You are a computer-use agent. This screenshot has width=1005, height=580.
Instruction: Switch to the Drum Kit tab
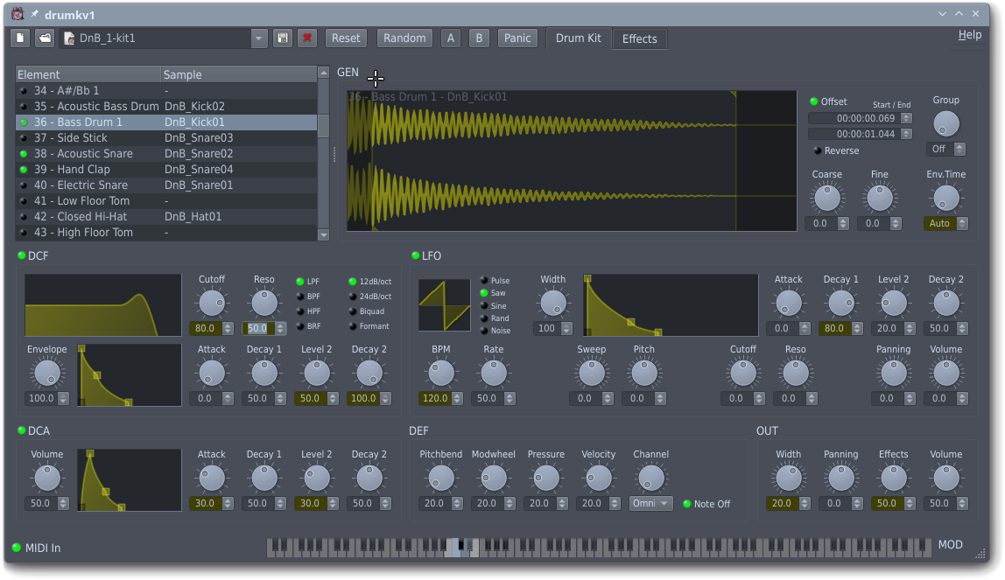(x=578, y=38)
